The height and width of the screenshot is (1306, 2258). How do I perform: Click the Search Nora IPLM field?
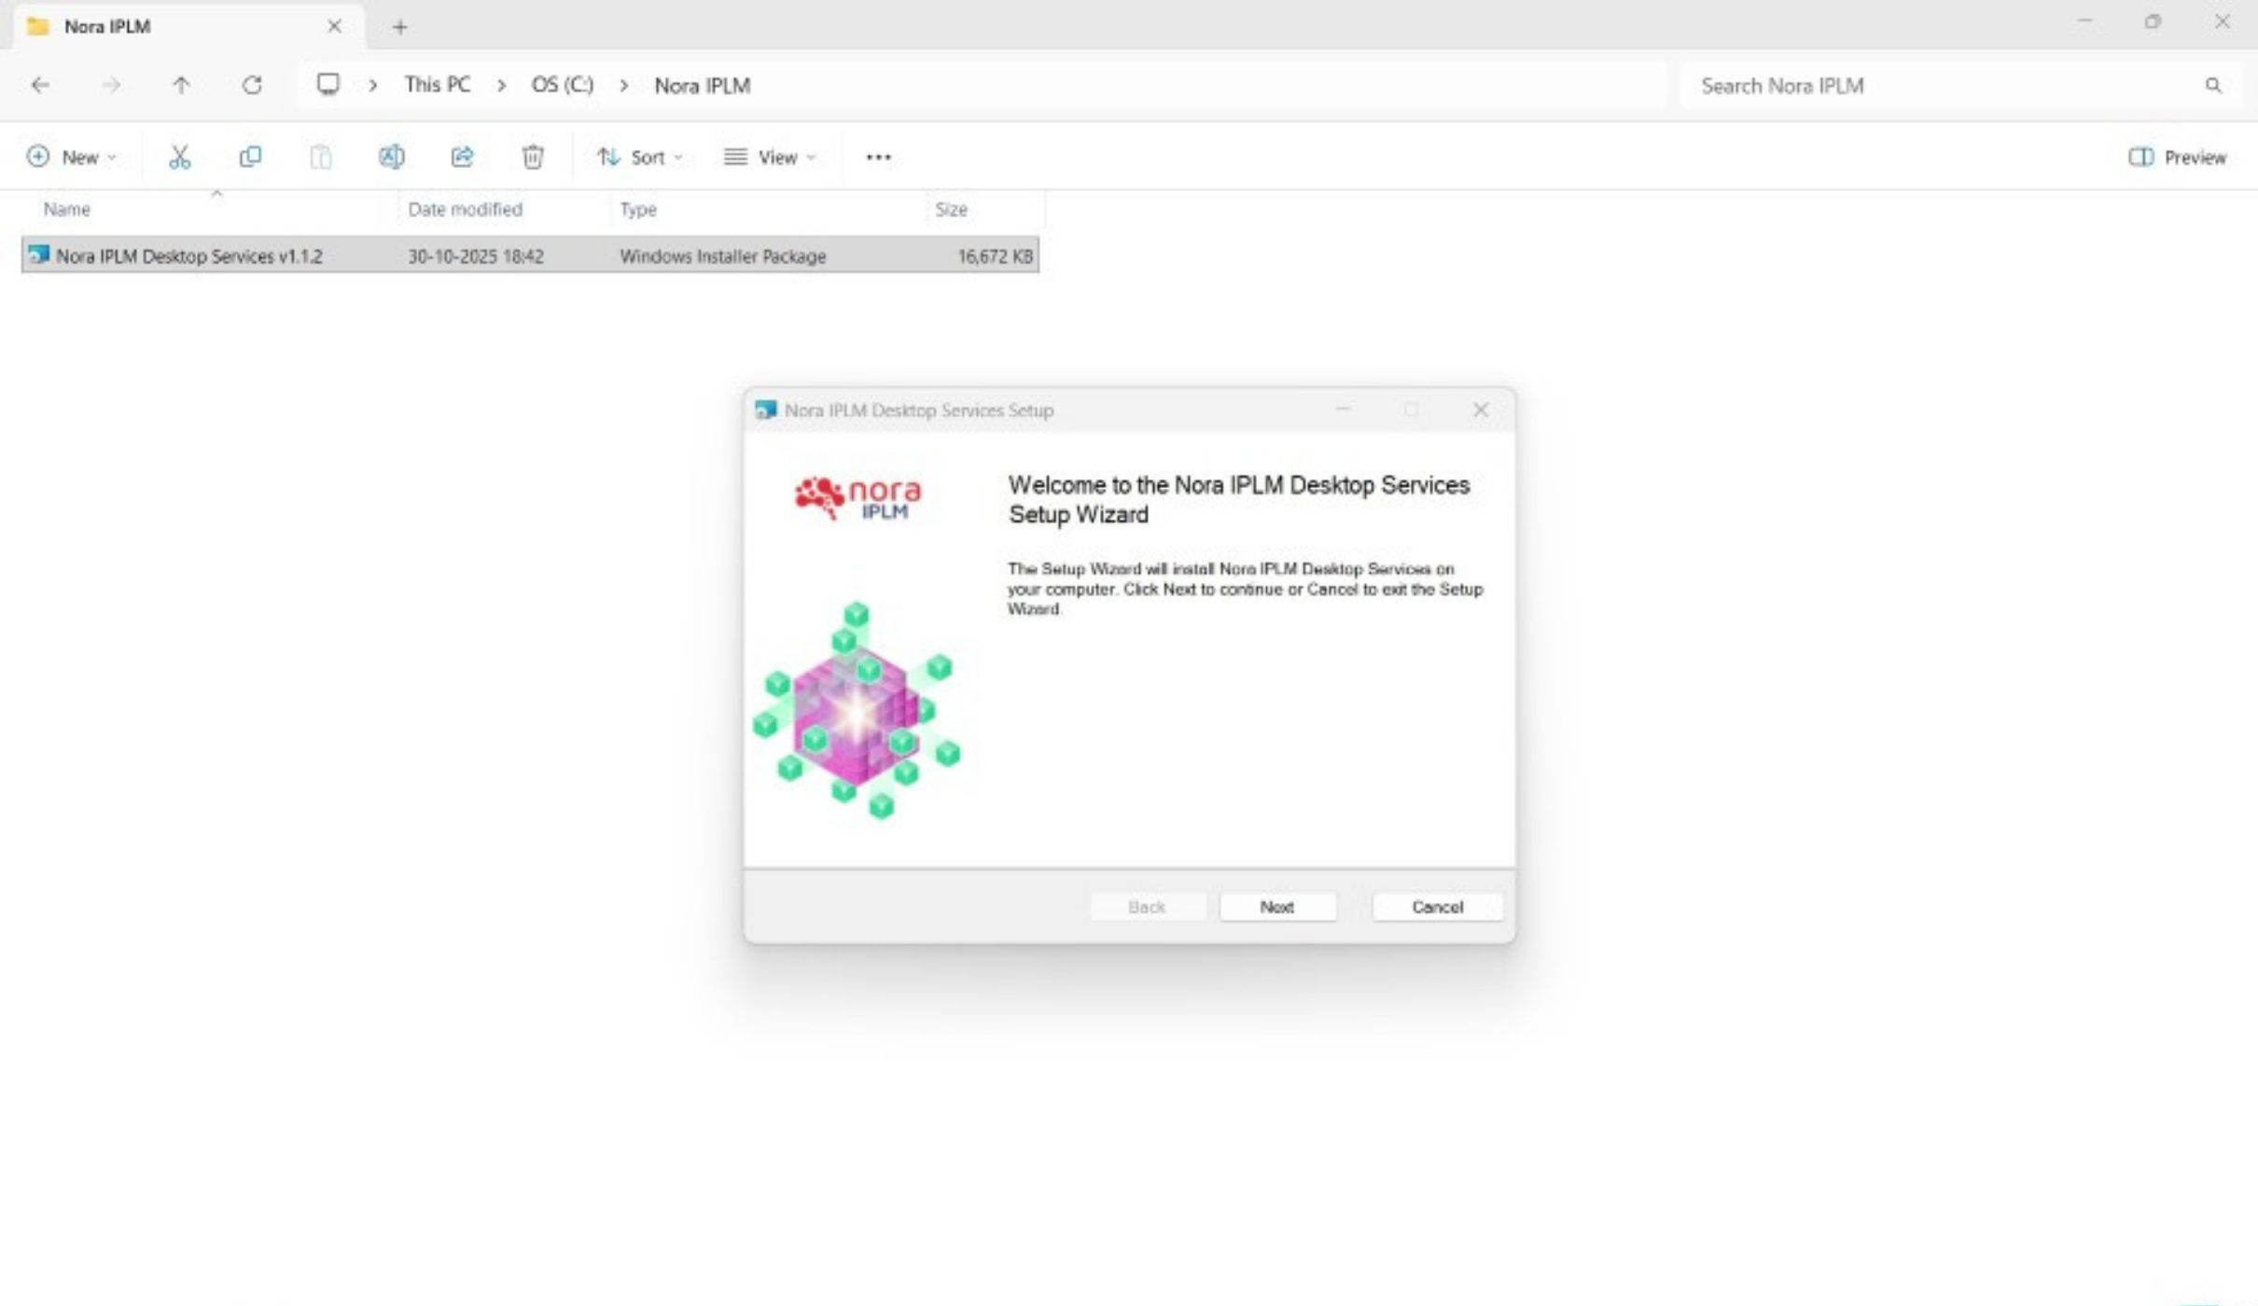pyautogui.click(x=1941, y=86)
